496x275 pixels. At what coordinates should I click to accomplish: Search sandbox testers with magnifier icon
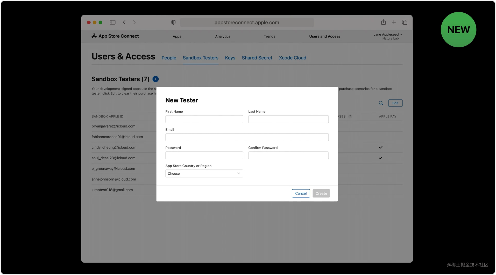381,103
